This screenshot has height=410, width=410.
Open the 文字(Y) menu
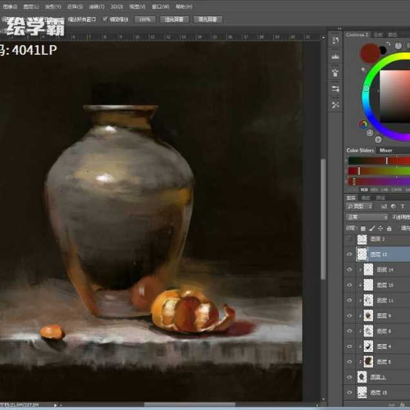click(x=53, y=7)
